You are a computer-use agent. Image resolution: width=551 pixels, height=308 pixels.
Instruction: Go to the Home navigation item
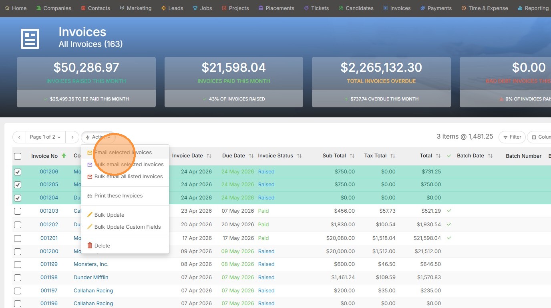tap(16, 8)
